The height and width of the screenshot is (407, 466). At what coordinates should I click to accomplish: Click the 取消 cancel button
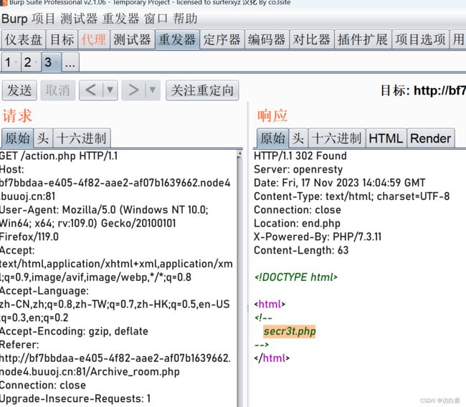pyautogui.click(x=57, y=90)
